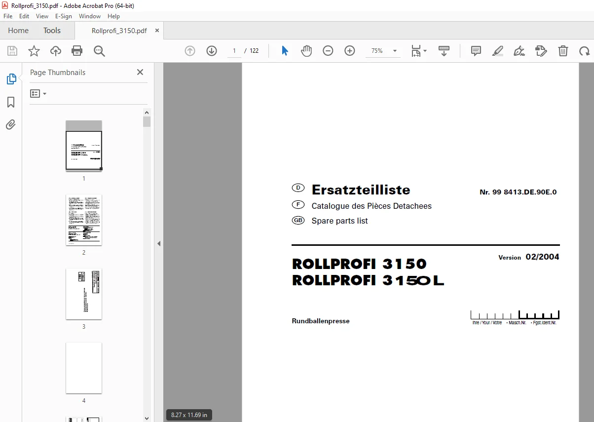Print the document using printer icon
The height and width of the screenshot is (422, 594).
[77, 51]
